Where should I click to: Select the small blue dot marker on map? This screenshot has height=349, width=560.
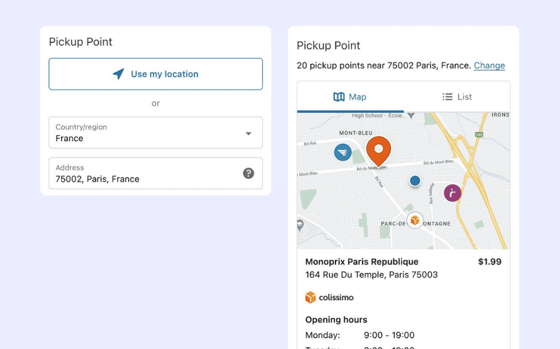[x=415, y=181]
